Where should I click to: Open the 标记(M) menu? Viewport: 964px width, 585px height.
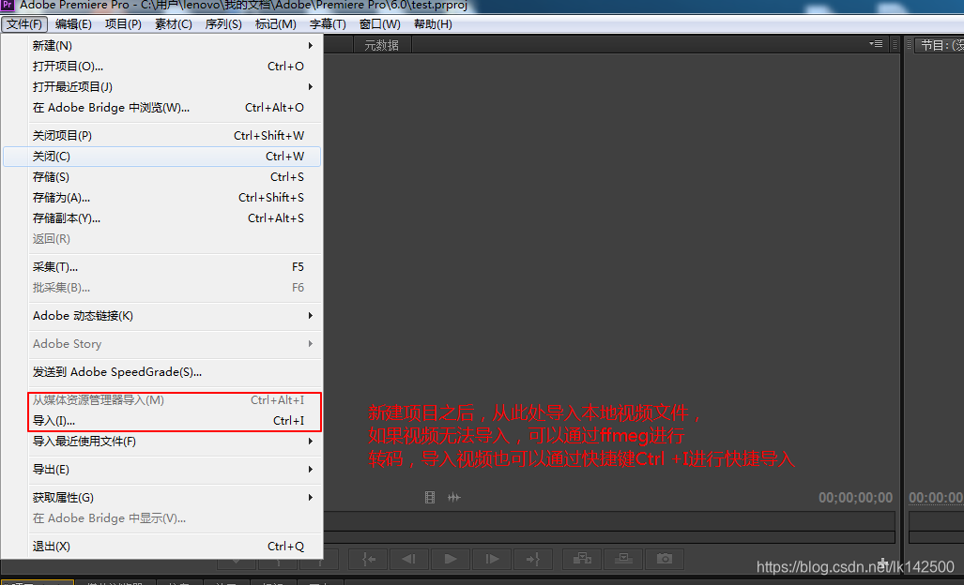275,24
